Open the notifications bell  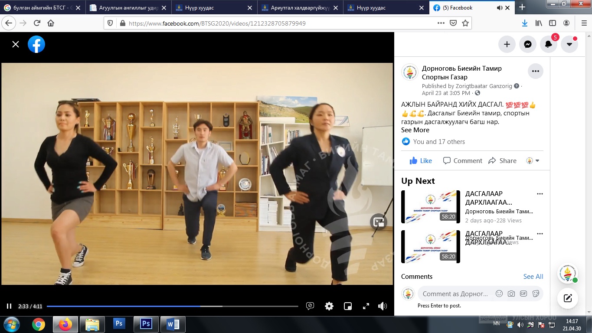coord(549,44)
